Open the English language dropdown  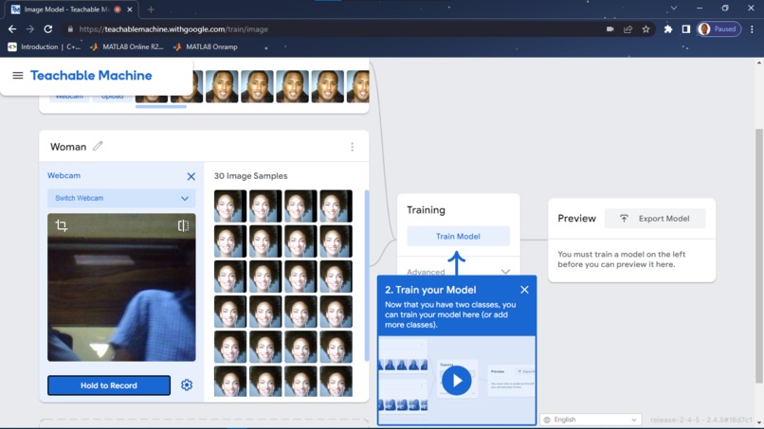click(591, 420)
